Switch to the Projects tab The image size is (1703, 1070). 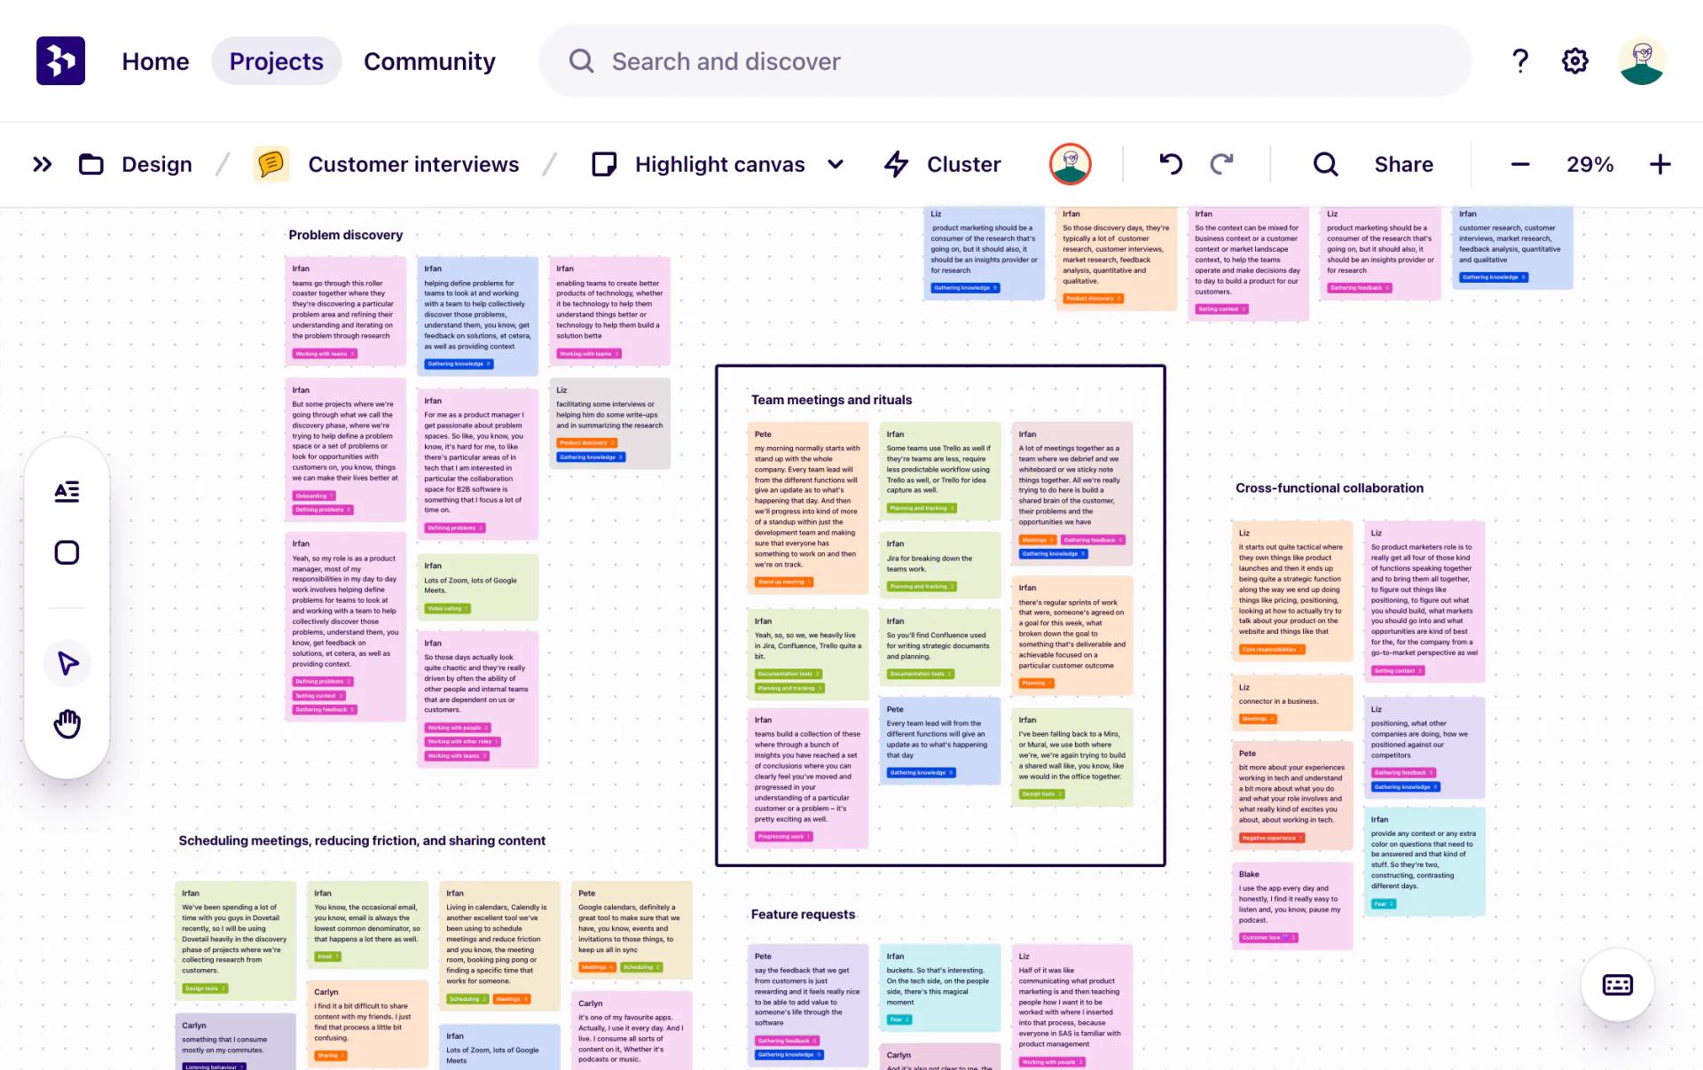point(276,60)
